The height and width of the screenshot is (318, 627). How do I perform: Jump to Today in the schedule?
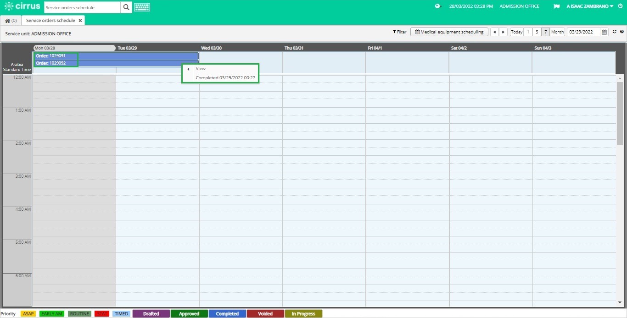pos(517,32)
